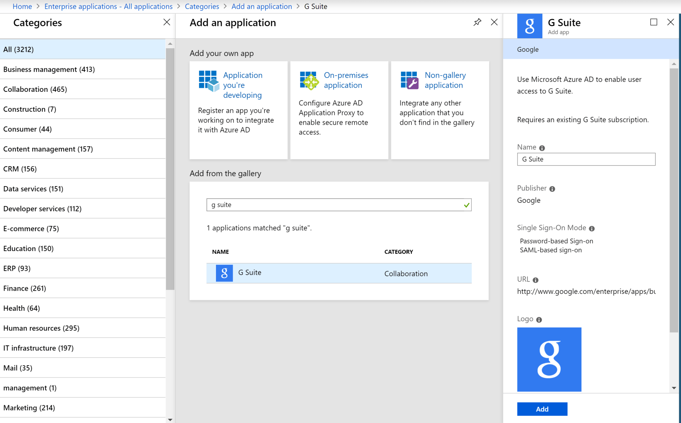Click the Single Sign-On Mode info icon
The image size is (681, 423).
[x=592, y=229]
